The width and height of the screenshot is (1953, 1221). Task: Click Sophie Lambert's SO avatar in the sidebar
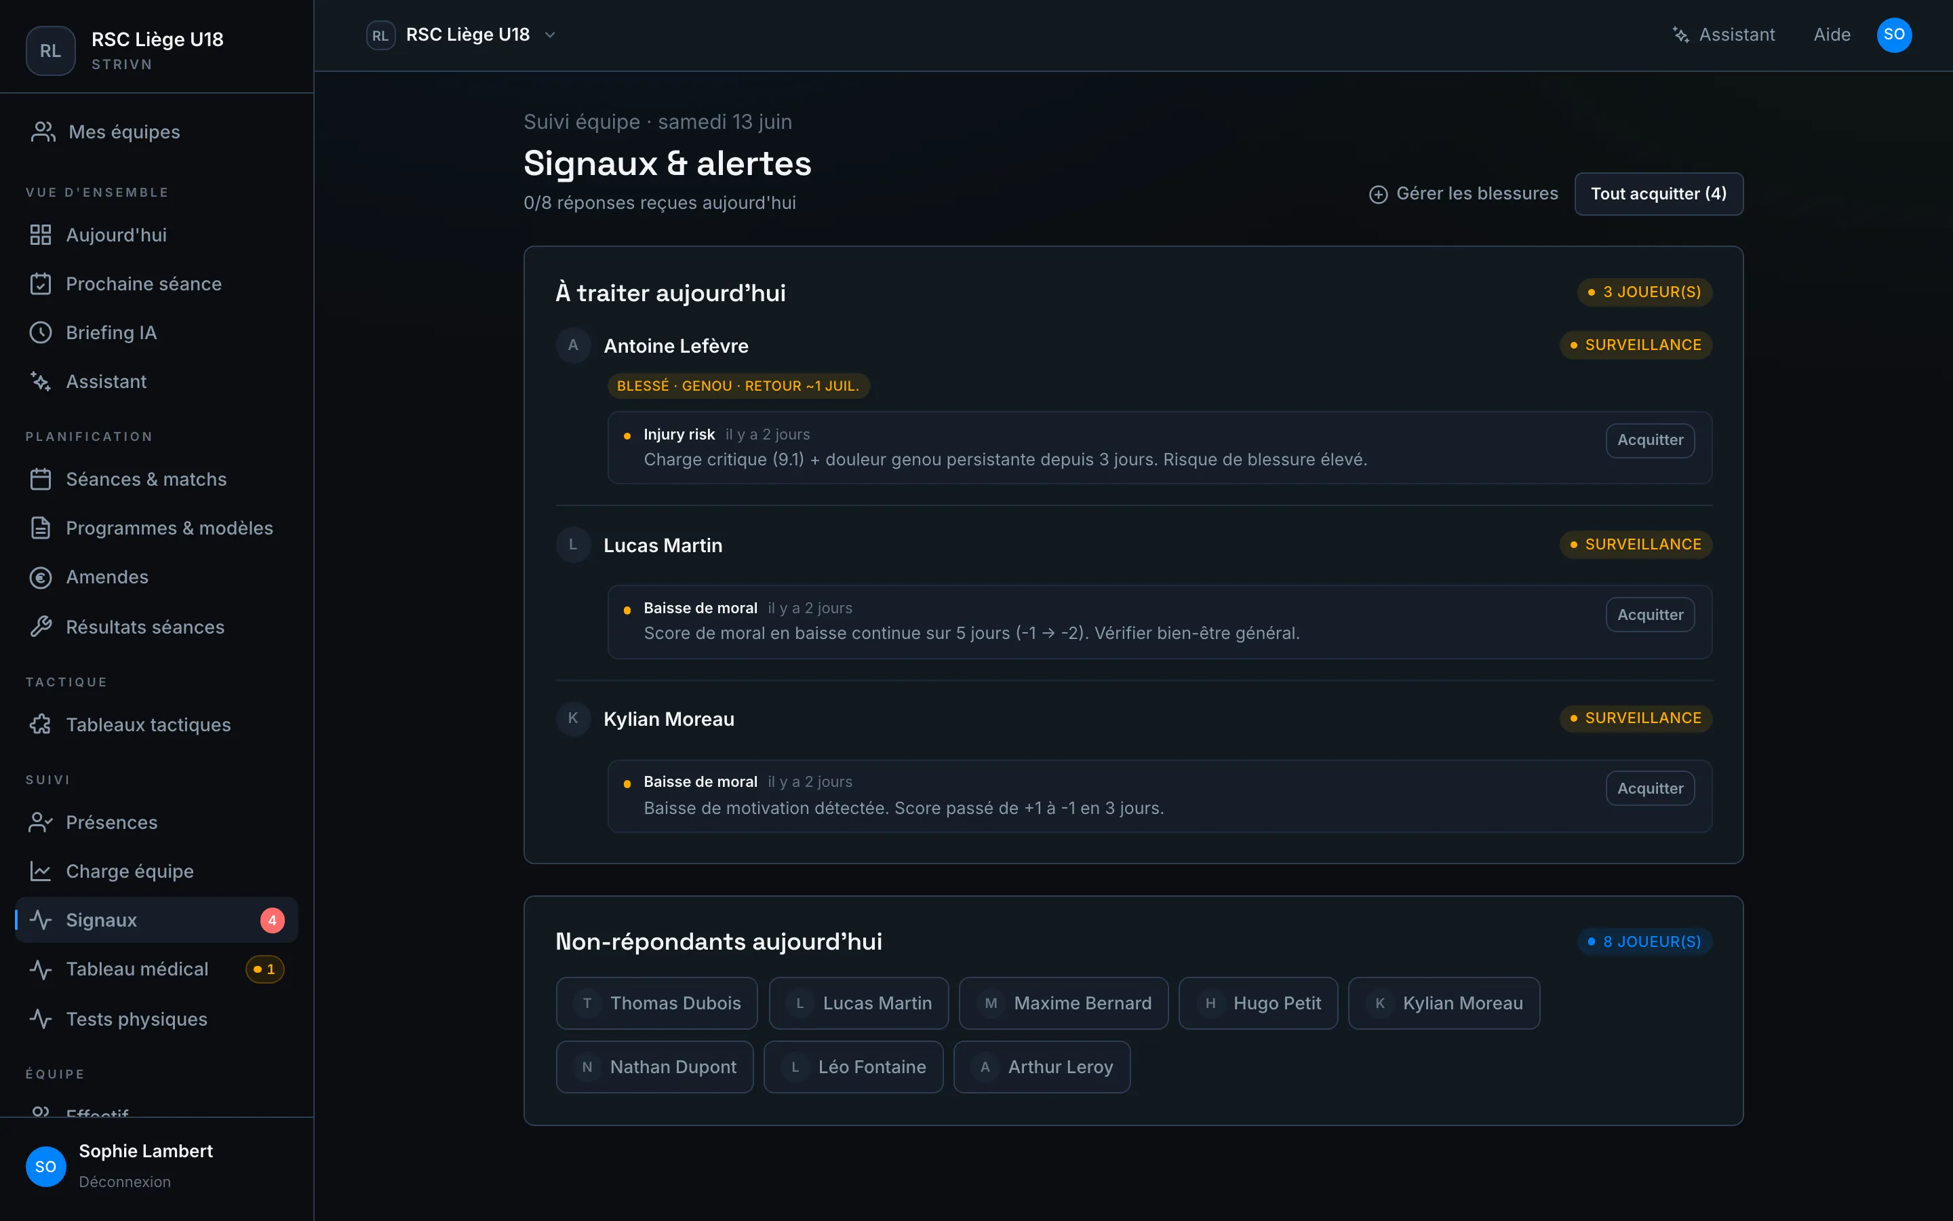[46, 1166]
